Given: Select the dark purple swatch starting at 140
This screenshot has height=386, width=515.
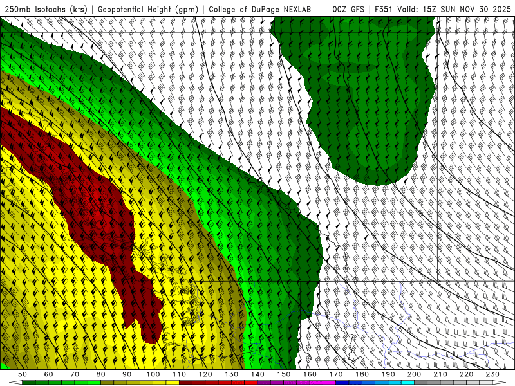Looking at the screenshot, I should coord(264,382).
